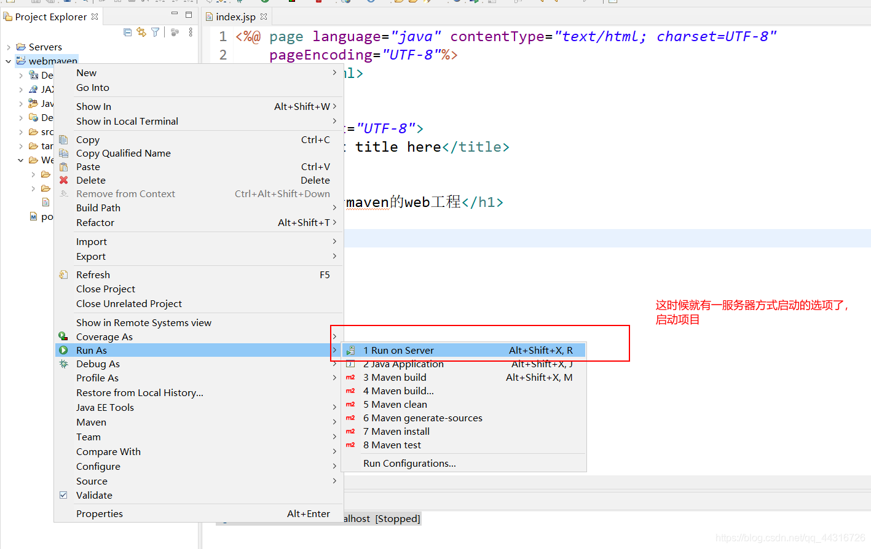Click Collapse All in Project Explorer toolbar
This screenshot has height=549, width=871.
[x=127, y=32]
